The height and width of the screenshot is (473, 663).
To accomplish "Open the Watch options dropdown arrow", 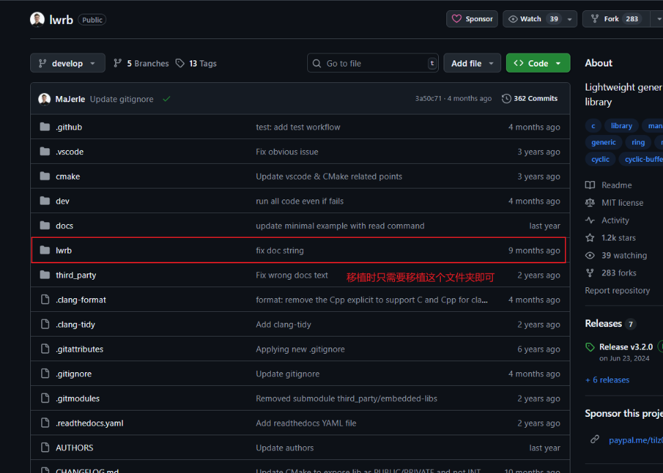I will pyautogui.click(x=570, y=19).
